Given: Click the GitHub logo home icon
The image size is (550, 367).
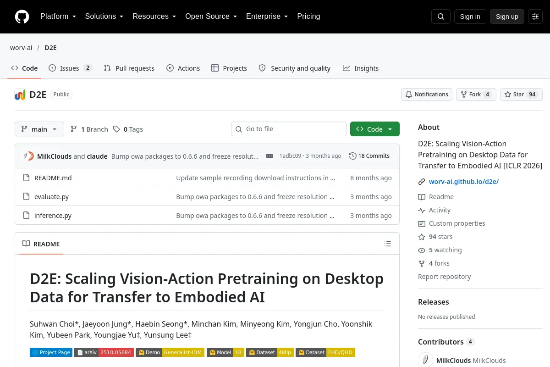Looking at the screenshot, I should 22,17.
